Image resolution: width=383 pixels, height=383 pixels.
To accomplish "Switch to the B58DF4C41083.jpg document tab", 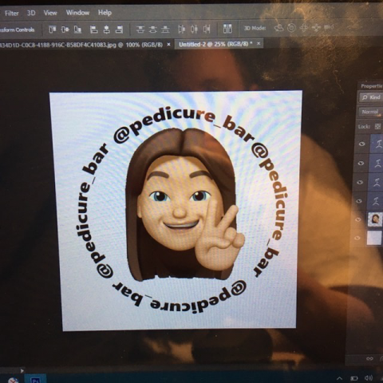I will tap(81, 45).
